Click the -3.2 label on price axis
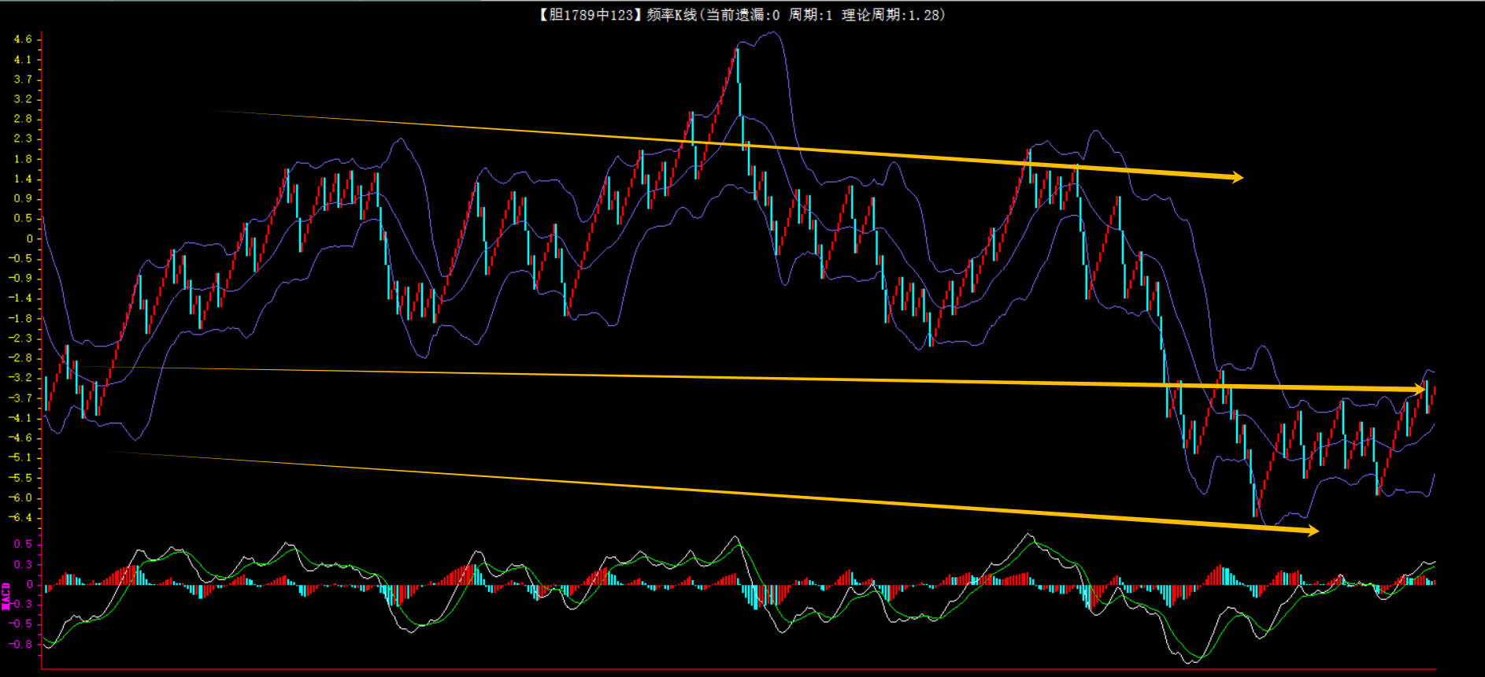The width and height of the screenshot is (1485, 677). pyautogui.click(x=20, y=378)
